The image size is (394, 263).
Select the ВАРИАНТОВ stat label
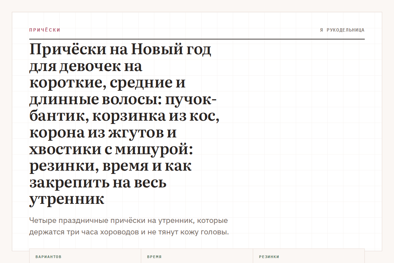tap(48, 257)
